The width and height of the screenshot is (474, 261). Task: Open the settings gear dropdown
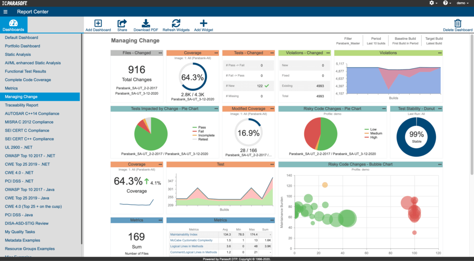pyautogui.click(x=433, y=3)
